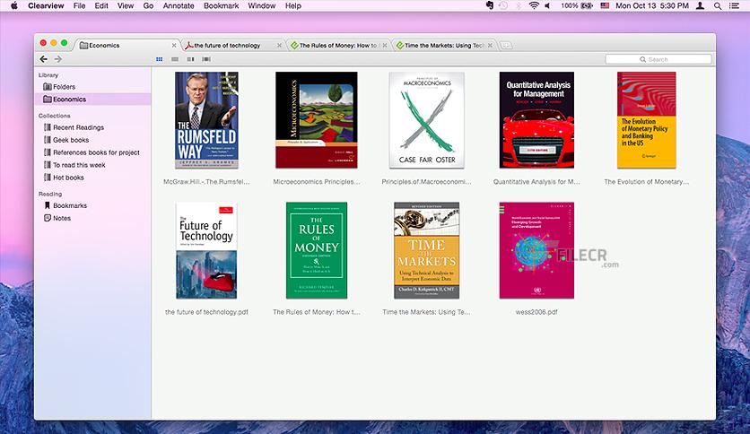Switch to list view mode

[x=175, y=59]
